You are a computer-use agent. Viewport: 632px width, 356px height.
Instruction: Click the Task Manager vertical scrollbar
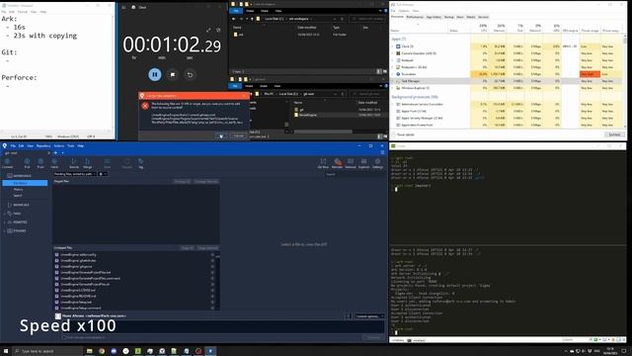[625, 81]
